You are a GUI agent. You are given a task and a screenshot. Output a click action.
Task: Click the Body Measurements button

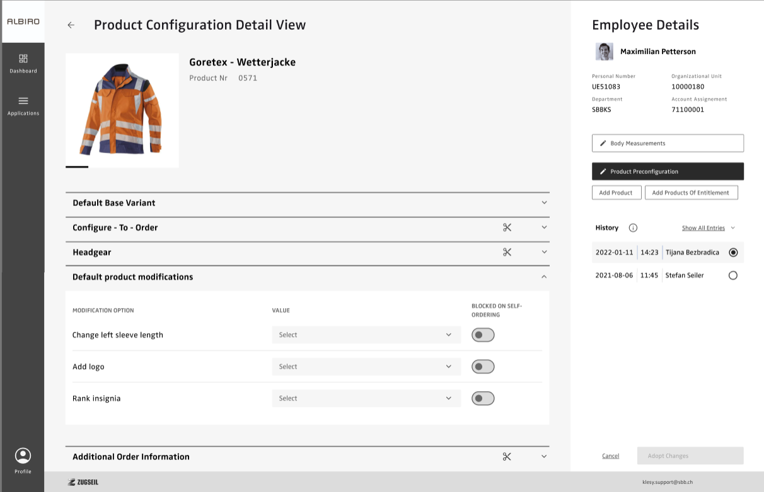click(x=668, y=143)
